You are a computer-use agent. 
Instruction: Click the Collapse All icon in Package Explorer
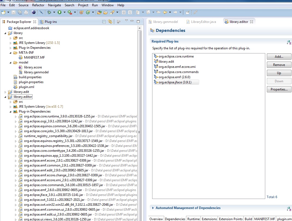pos(104,22)
